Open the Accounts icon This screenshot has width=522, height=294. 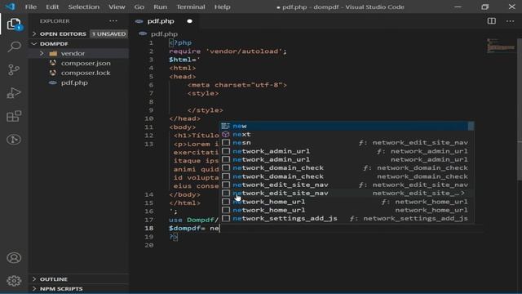coord(14,258)
